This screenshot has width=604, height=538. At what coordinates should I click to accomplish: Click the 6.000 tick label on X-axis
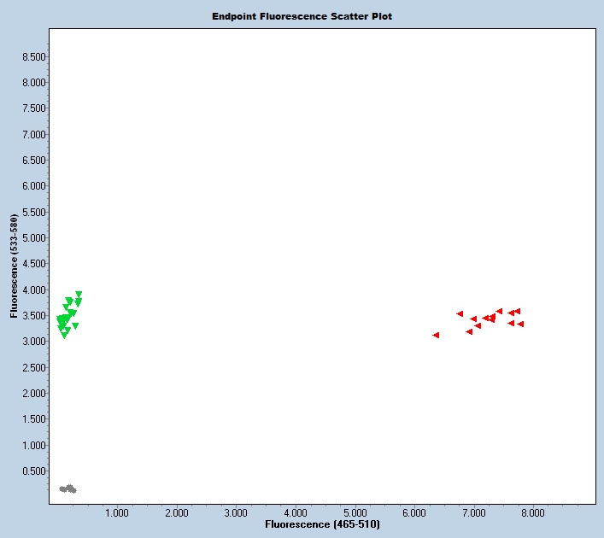click(413, 512)
